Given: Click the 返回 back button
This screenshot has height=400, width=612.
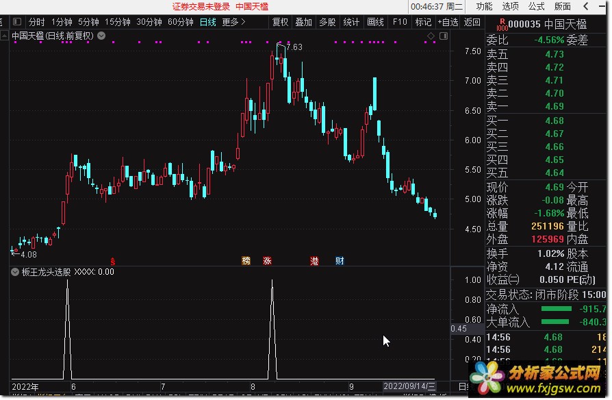Looking at the screenshot, I should click(x=472, y=23).
